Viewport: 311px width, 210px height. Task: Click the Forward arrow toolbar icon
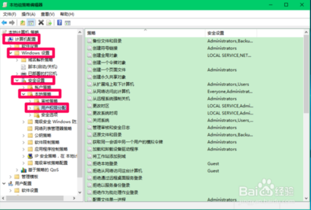tap(12, 23)
